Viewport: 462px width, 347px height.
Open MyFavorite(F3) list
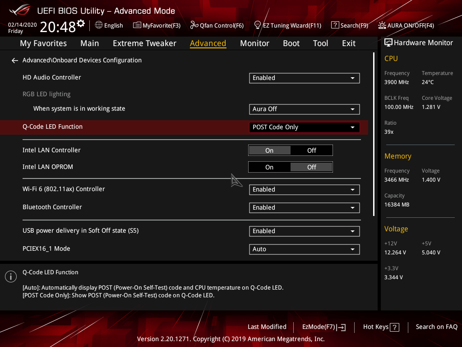(157, 25)
